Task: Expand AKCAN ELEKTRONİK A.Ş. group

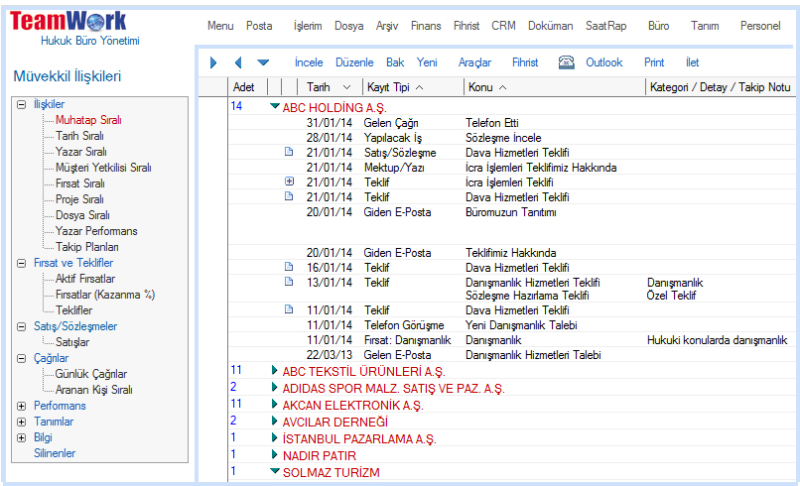Action: 275,404
